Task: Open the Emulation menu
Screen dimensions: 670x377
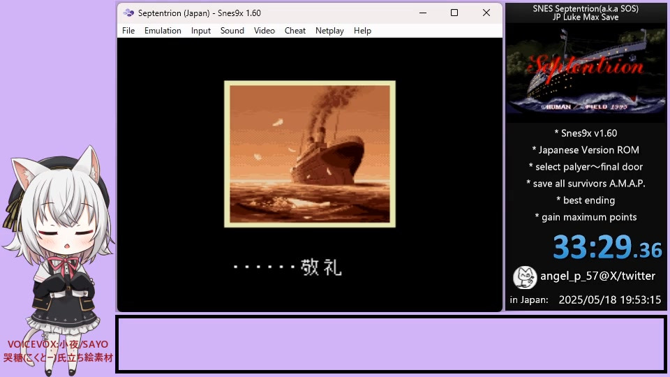Action: coord(163,31)
